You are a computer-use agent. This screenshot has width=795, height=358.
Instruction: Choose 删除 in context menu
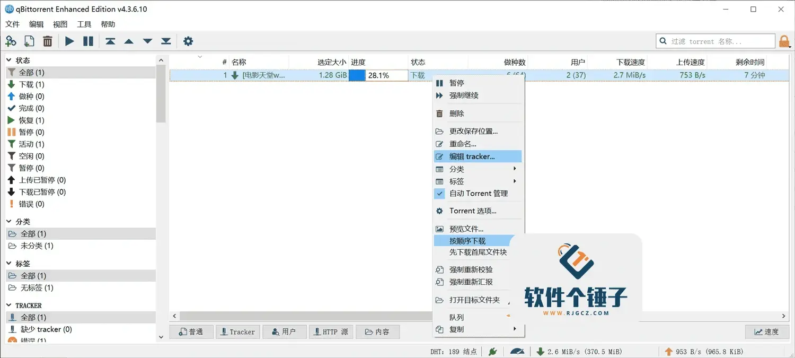click(x=478, y=113)
